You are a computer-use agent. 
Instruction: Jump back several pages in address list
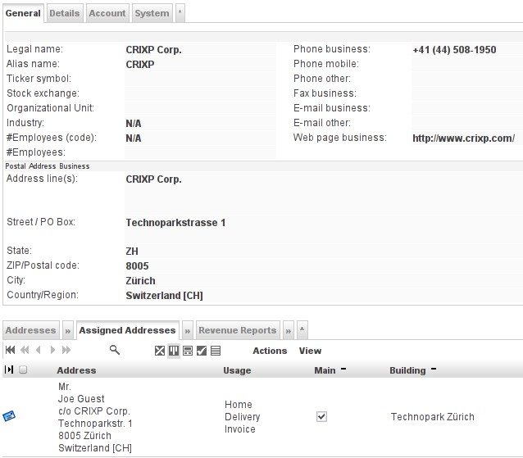pyautogui.click(x=25, y=350)
